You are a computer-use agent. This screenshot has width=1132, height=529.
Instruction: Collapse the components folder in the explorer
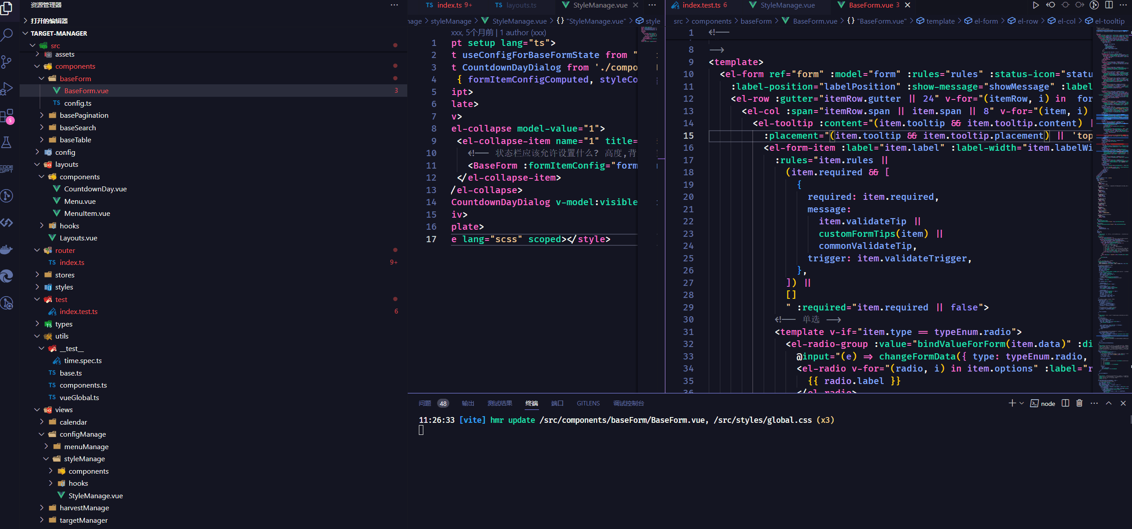[75, 66]
